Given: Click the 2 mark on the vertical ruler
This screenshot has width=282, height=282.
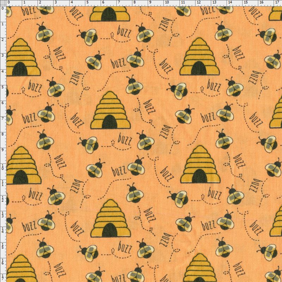Looking at the screenshot, I should [x=2, y=40].
